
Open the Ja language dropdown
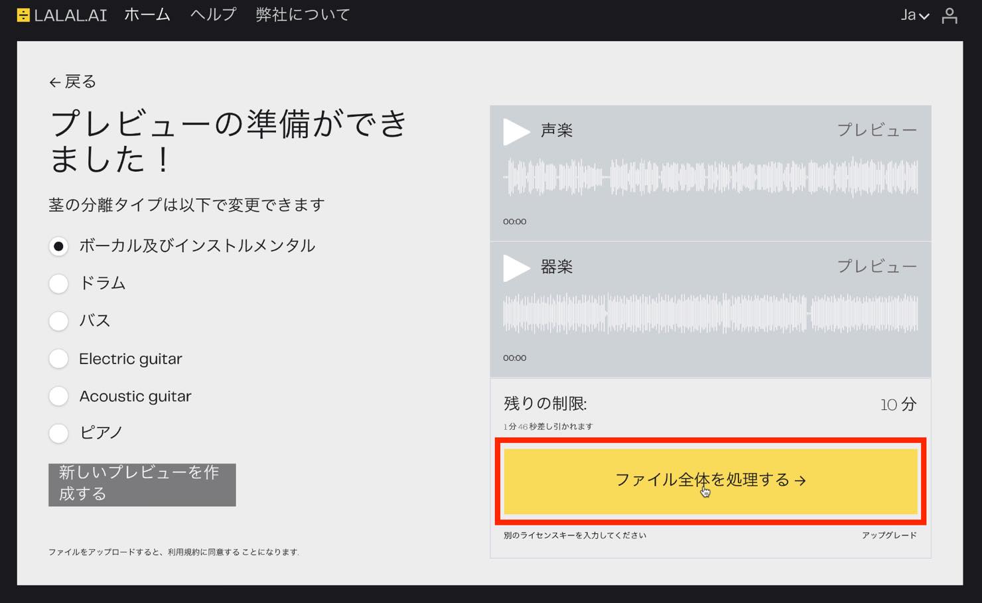tap(914, 15)
